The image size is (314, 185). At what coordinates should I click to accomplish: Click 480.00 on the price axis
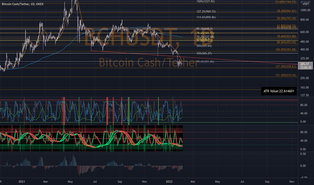click(304, 42)
